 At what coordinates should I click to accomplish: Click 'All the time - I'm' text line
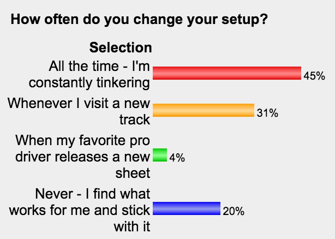(x=99, y=66)
